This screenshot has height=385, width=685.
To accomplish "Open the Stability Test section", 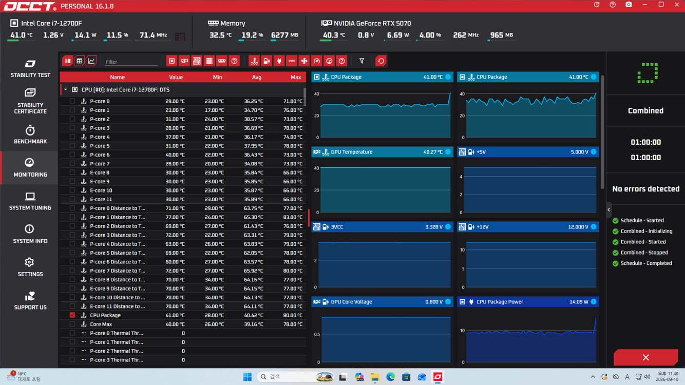I will [30, 68].
